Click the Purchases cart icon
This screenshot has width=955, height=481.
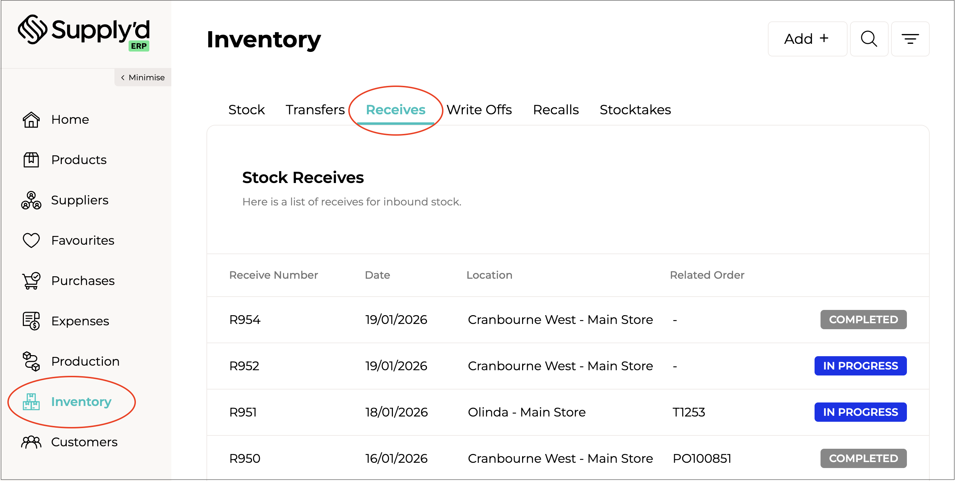(31, 281)
